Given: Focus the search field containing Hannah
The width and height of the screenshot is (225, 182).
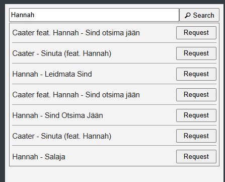Looking at the screenshot, I should 94,15.
